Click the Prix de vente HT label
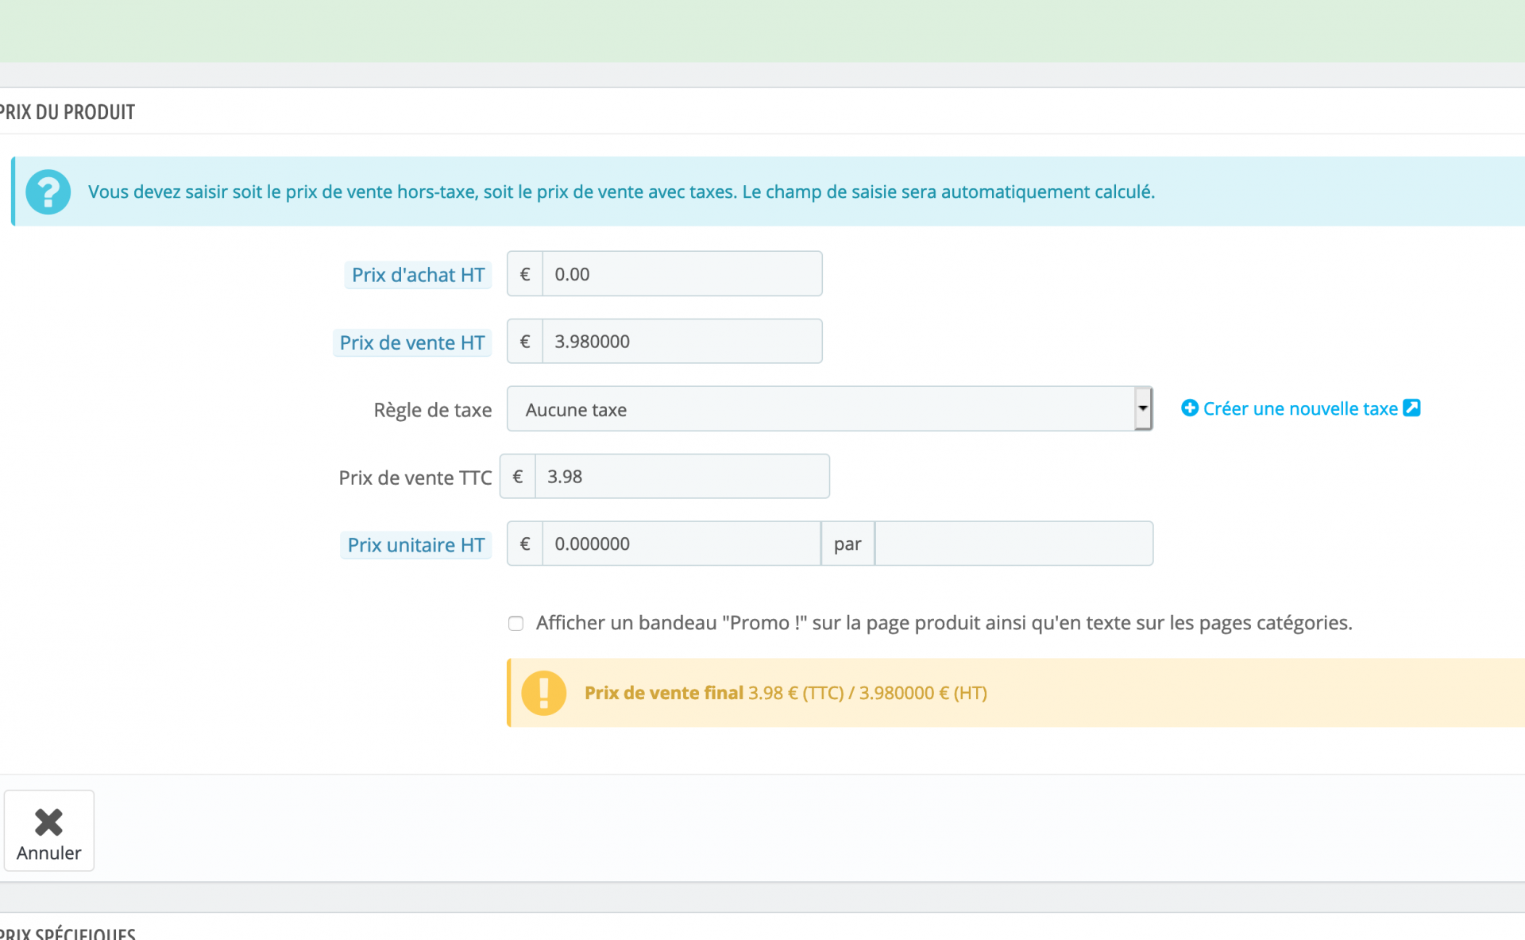Viewport: 1525px width, 940px height. (412, 343)
